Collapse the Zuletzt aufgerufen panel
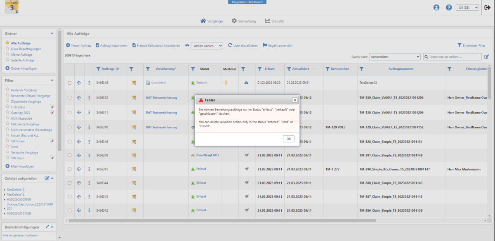 pyautogui.click(x=52, y=178)
